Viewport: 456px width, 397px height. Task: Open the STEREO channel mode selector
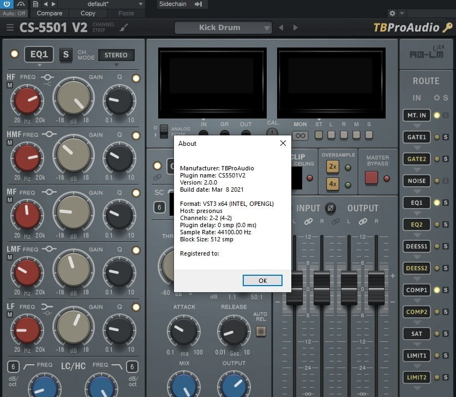click(x=116, y=55)
